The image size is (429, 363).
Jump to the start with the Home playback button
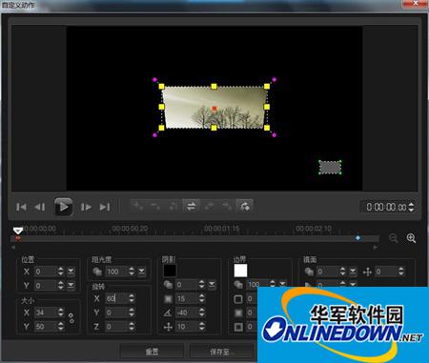[21, 207]
